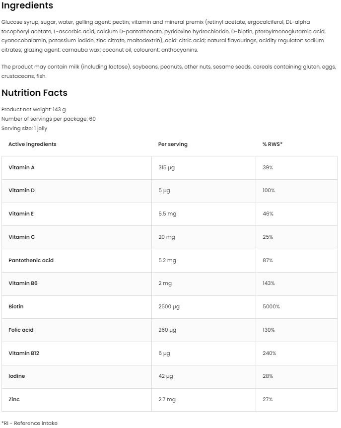Click the Vitamin B6 143% cell
Screen dimensions: 341x428
[269, 284]
